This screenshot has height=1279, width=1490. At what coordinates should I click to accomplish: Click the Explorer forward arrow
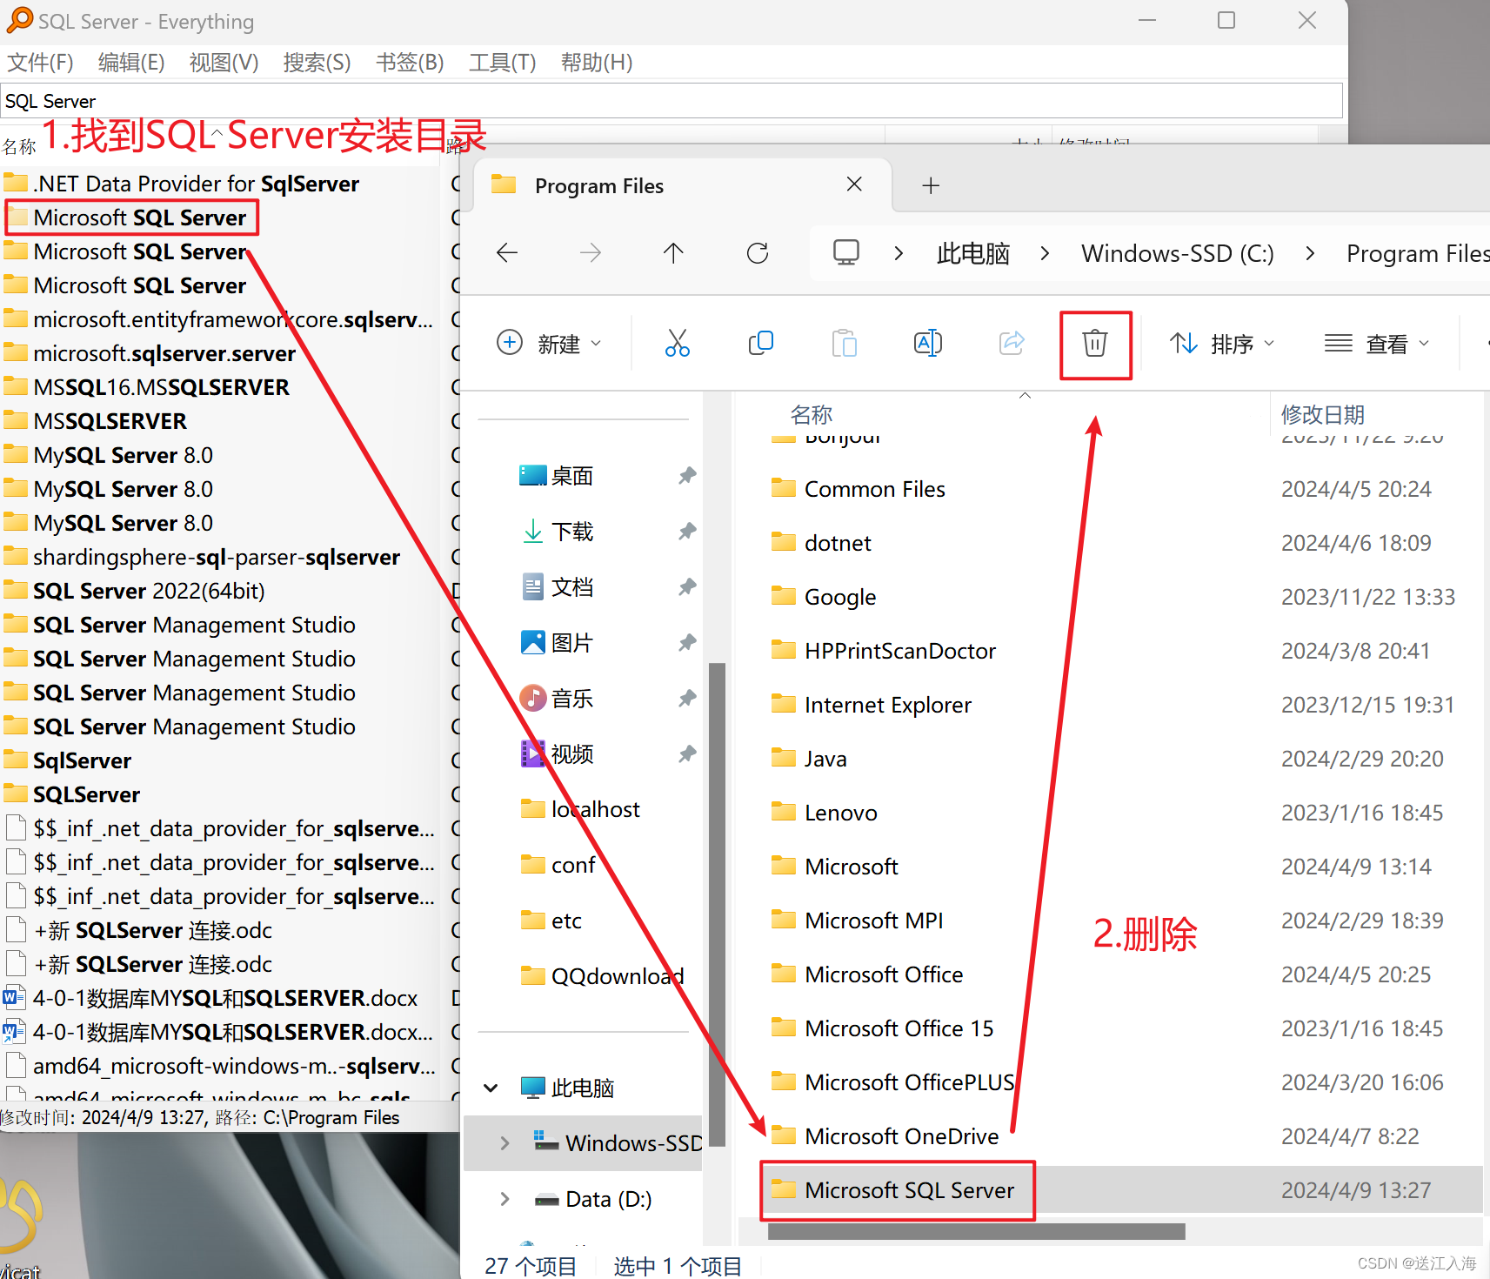pyautogui.click(x=591, y=253)
